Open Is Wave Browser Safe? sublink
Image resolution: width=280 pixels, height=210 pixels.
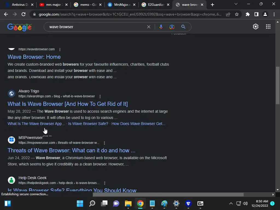click(x=88, y=124)
